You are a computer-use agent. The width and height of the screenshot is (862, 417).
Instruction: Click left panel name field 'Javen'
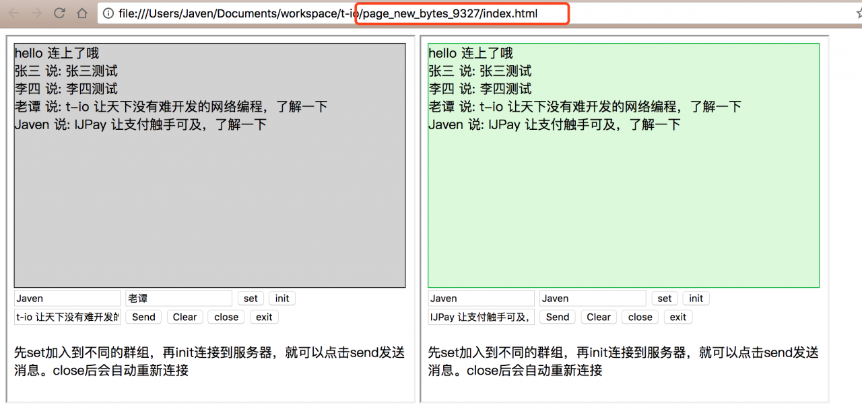pyautogui.click(x=67, y=299)
